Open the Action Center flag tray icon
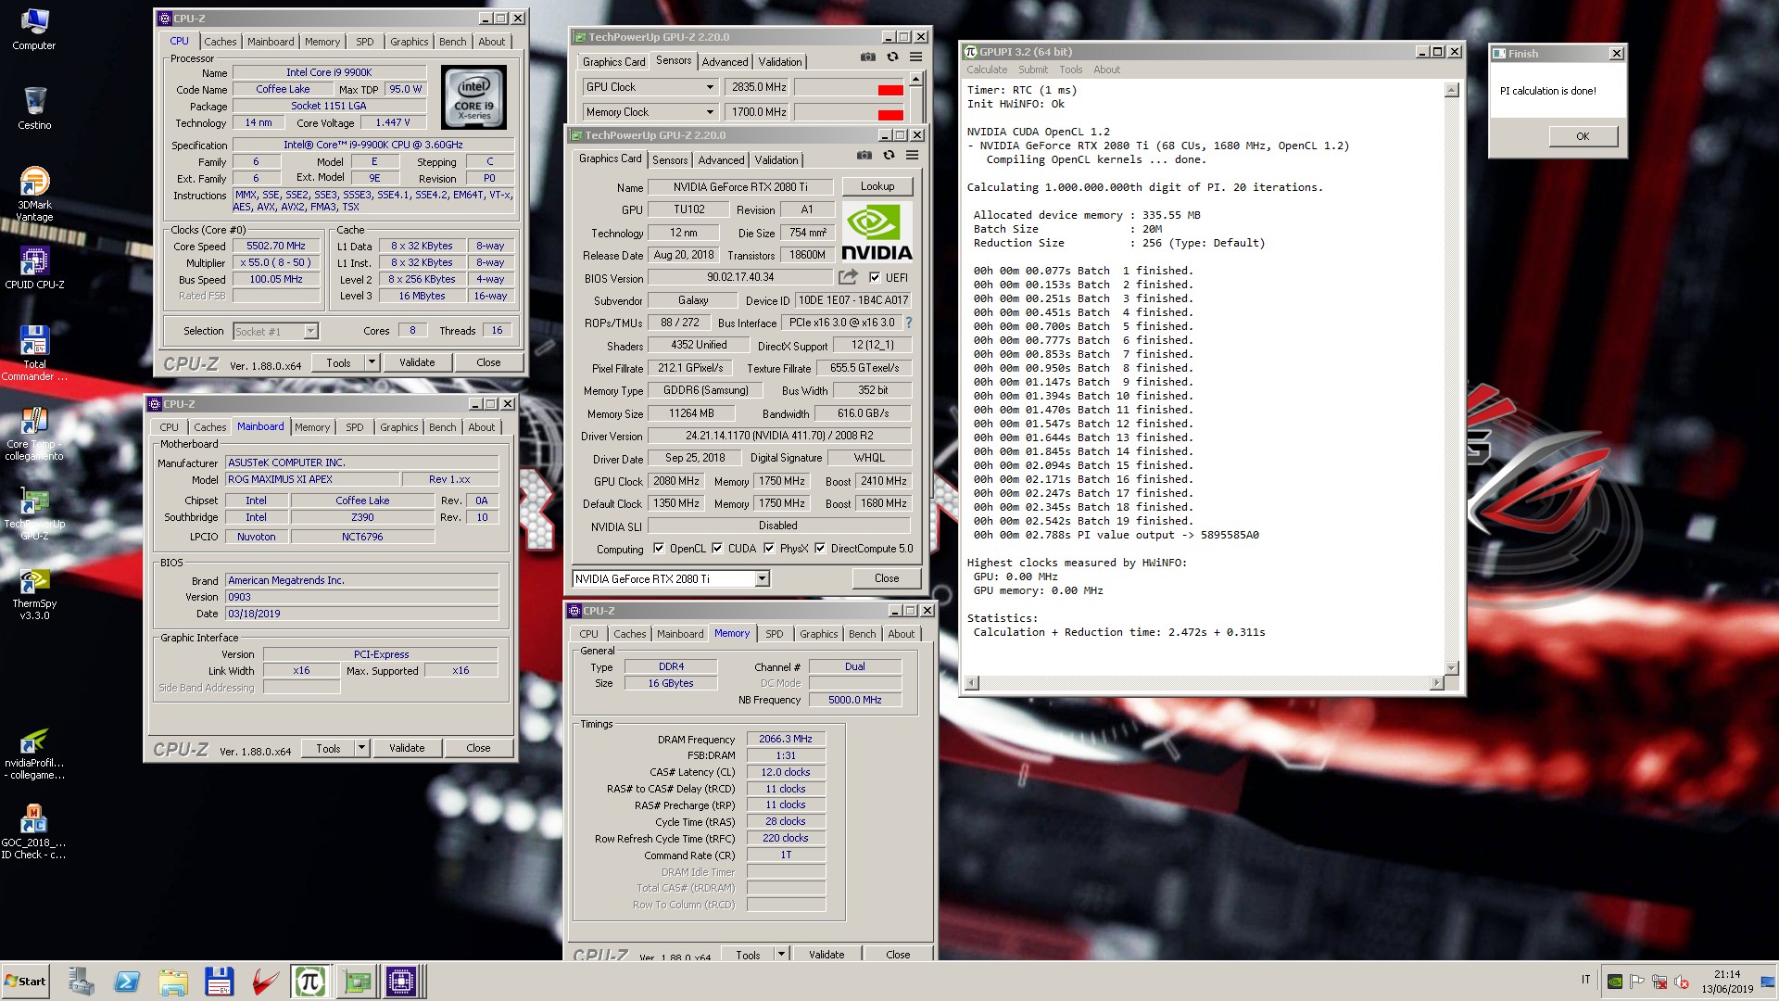 pos(1637,982)
